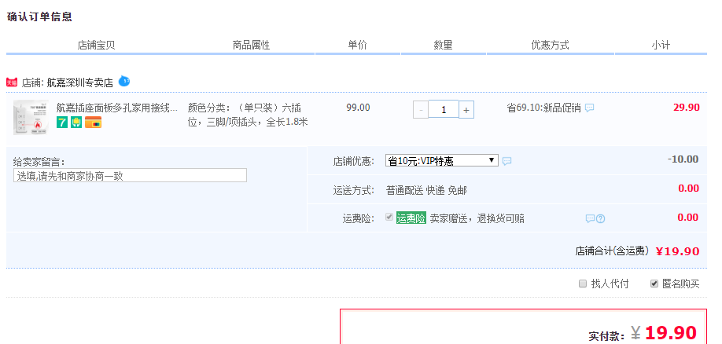Click the 商品属性 column header
Image resolution: width=722 pixels, height=344 pixels.
[251, 45]
